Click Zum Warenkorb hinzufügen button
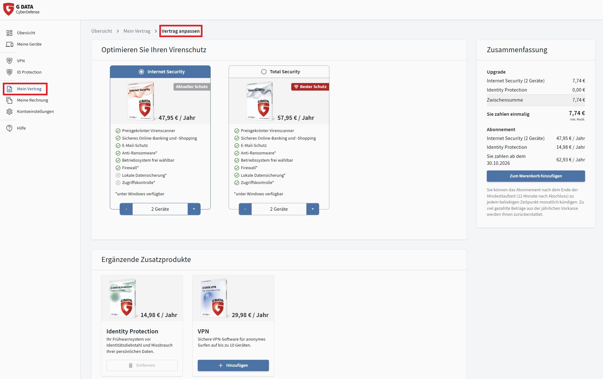 pos(536,176)
